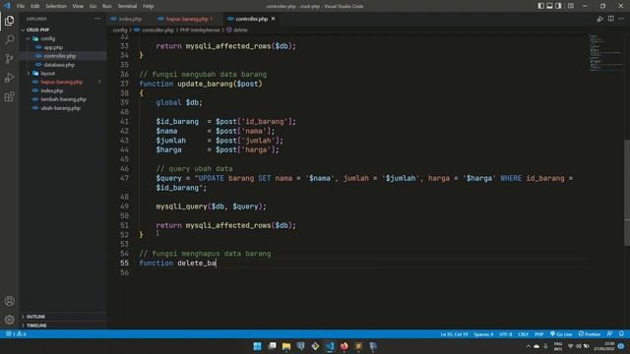The width and height of the screenshot is (630, 354).
Task: Expand the Outline section
Action: [35, 317]
